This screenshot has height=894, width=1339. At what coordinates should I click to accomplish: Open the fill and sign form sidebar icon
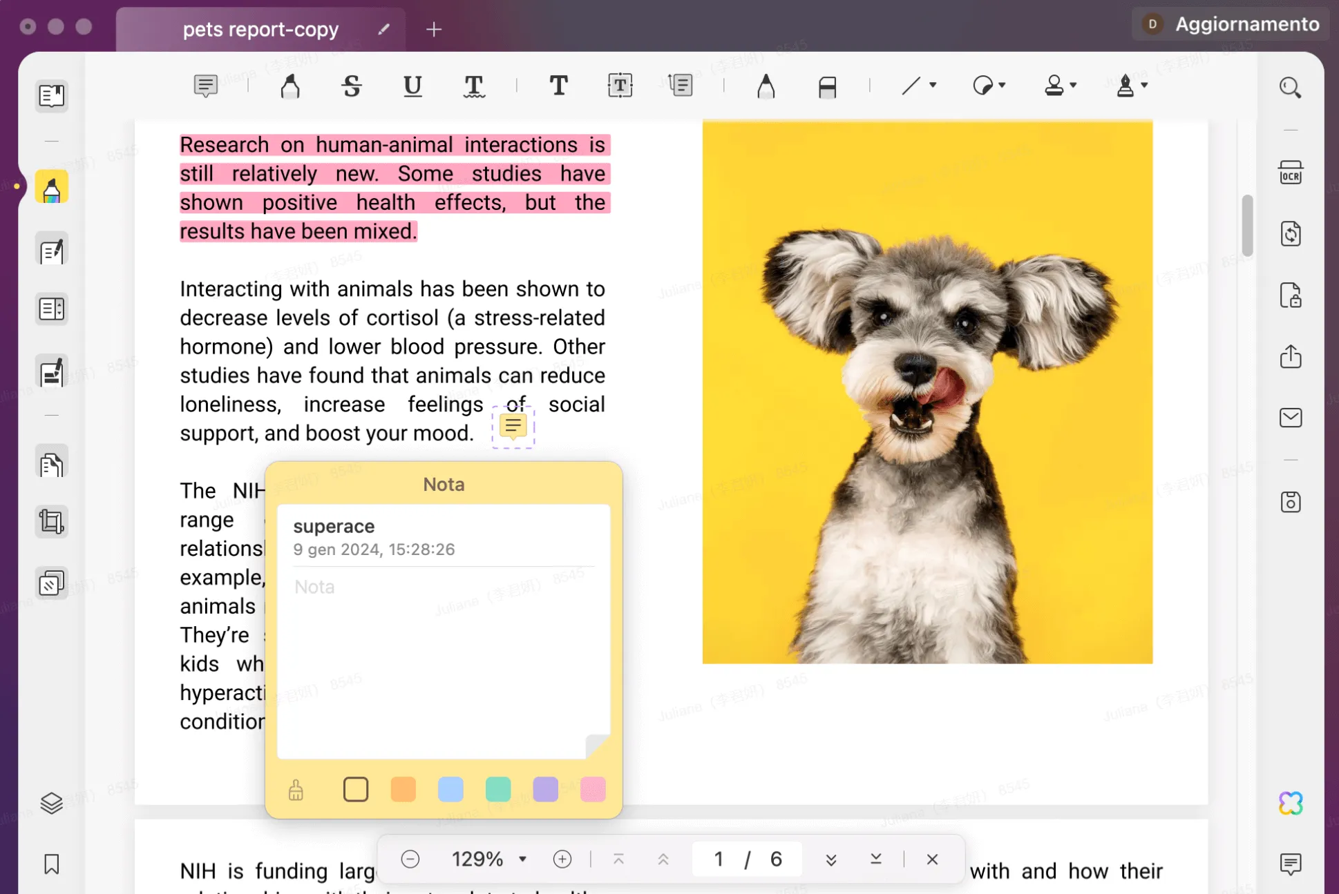[52, 372]
